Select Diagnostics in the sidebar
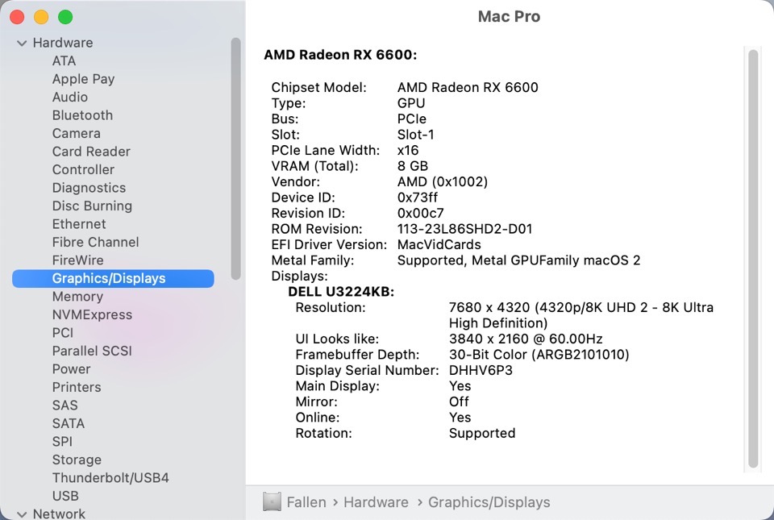The image size is (774, 520). tap(89, 188)
